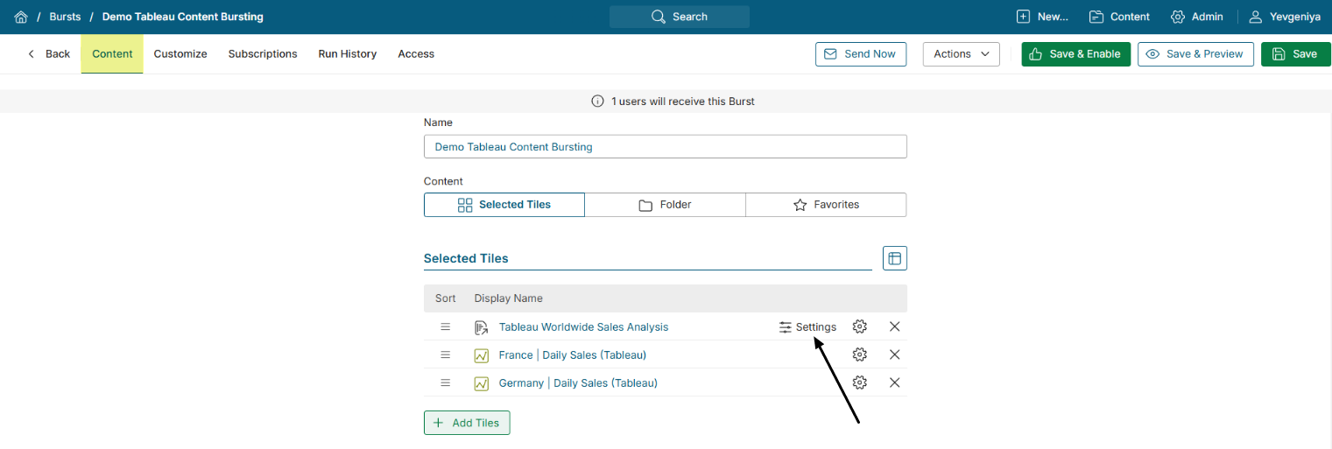The width and height of the screenshot is (1332, 449).
Task: Switch to the Subscriptions tab
Action: pyautogui.click(x=263, y=53)
